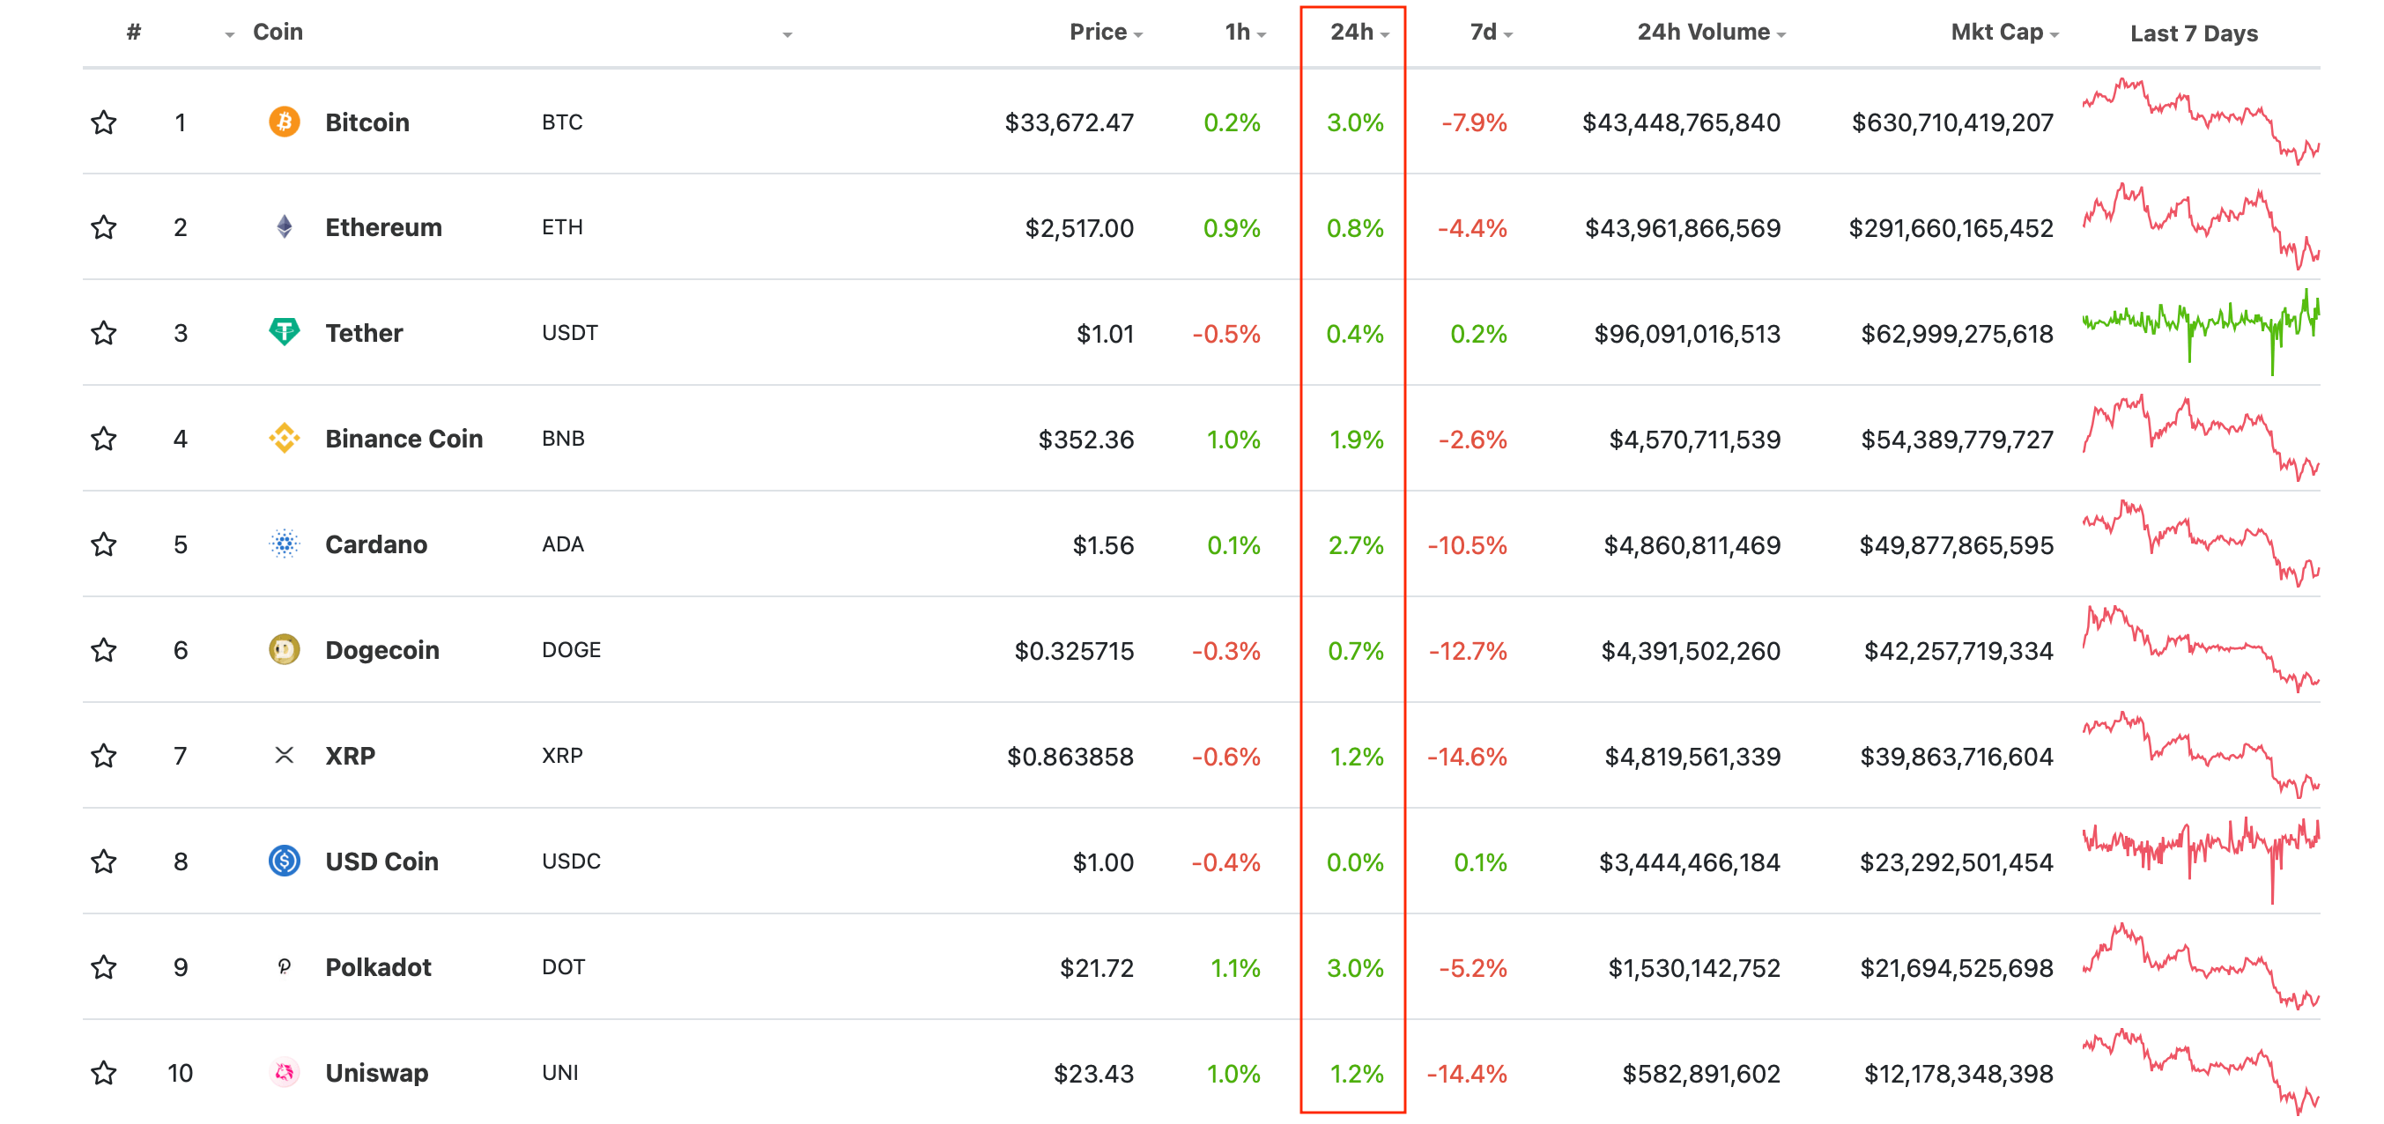Open the Polkadot coin page link

click(379, 966)
